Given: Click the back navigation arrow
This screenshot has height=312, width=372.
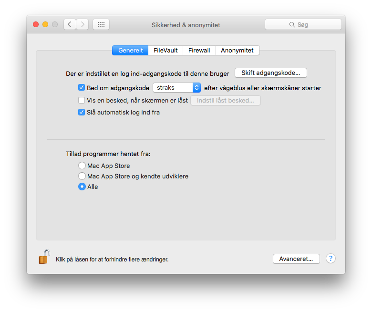Looking at the screenshot, I should (70, 24).
